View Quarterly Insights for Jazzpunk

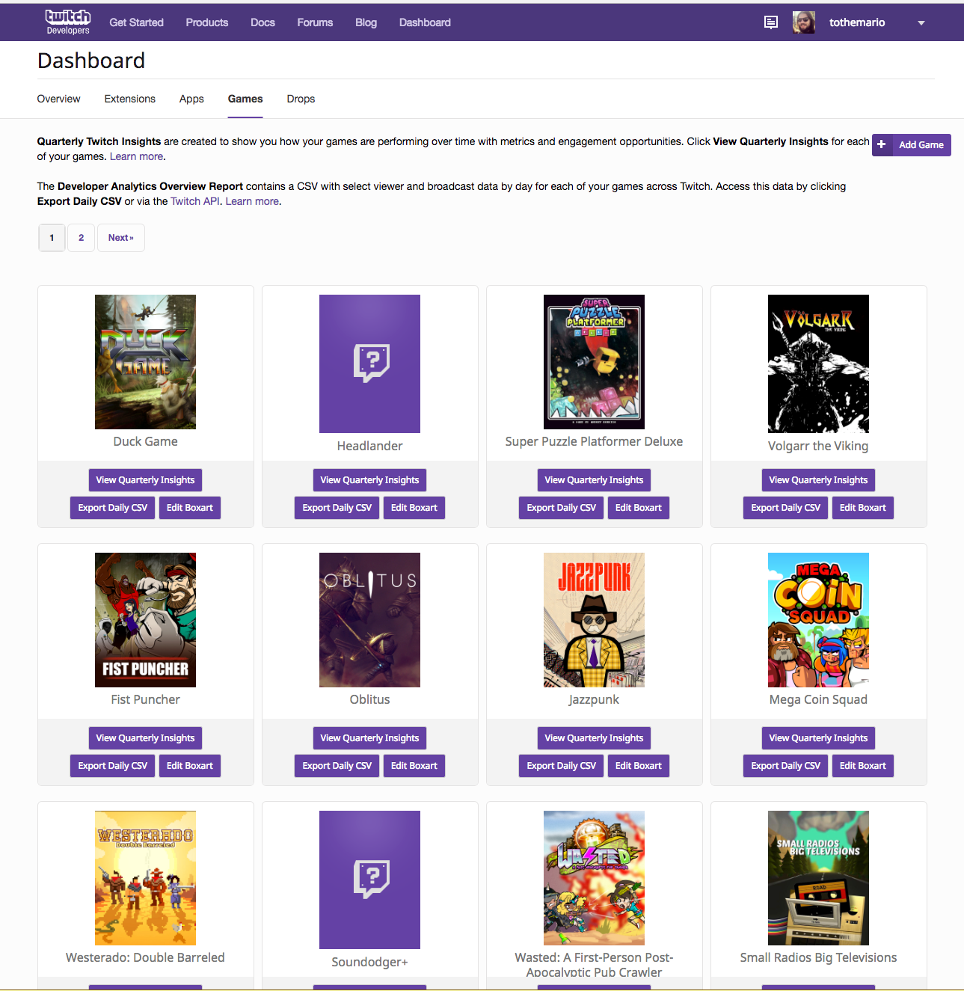pyautogui.click(x=594, y=738)
